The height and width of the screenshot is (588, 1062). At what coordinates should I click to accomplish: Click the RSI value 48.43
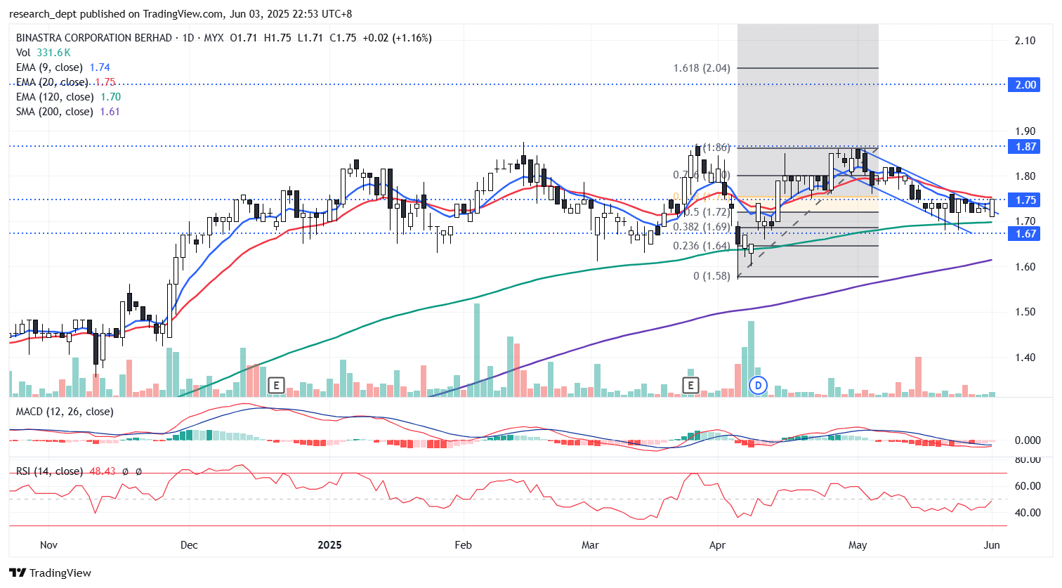pyautogui.click(x=103, y=471)
